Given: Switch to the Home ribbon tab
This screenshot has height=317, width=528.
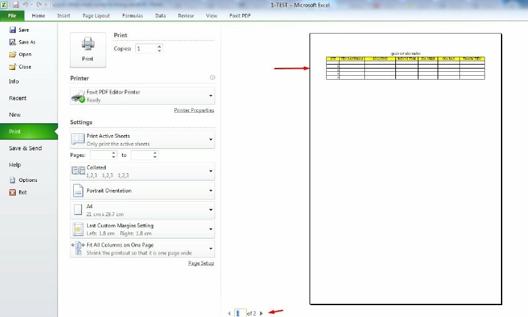Looking at the screenshot, I should 38,16.
